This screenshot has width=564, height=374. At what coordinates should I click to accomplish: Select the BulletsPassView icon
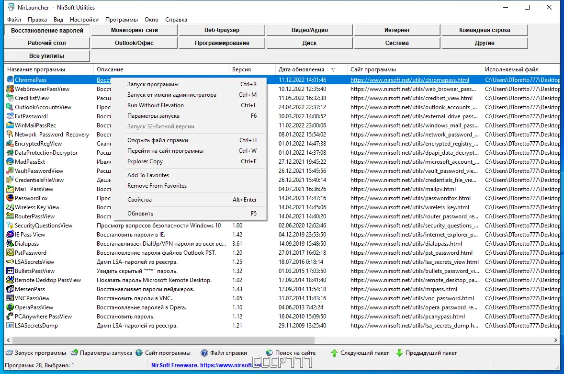10,271
